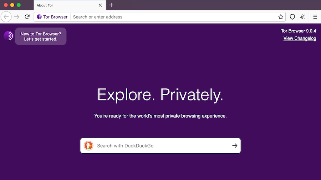Click the DuckDuckGo logo in the search box
Image resolution: width=321 pixels, height=180 pixels.
pyautogui.click(x=88, y=146)
